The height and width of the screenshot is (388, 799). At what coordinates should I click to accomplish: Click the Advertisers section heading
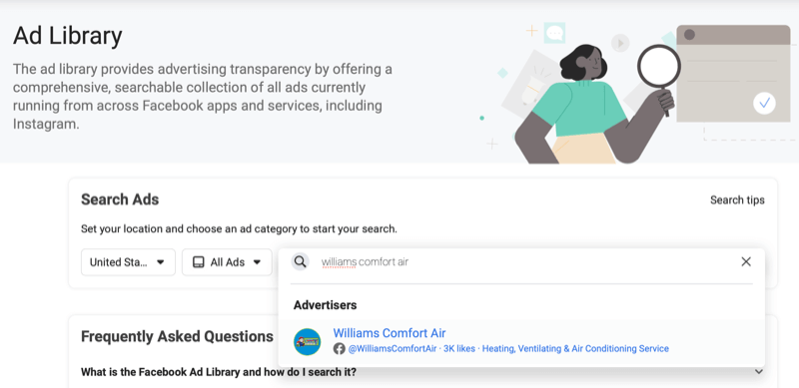tap(326, 305)
